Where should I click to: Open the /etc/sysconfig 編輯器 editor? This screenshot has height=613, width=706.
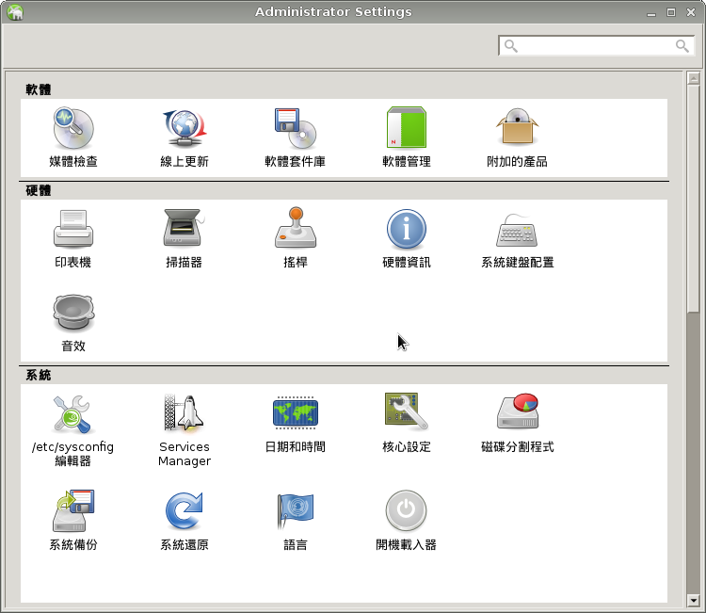[72, 430]
